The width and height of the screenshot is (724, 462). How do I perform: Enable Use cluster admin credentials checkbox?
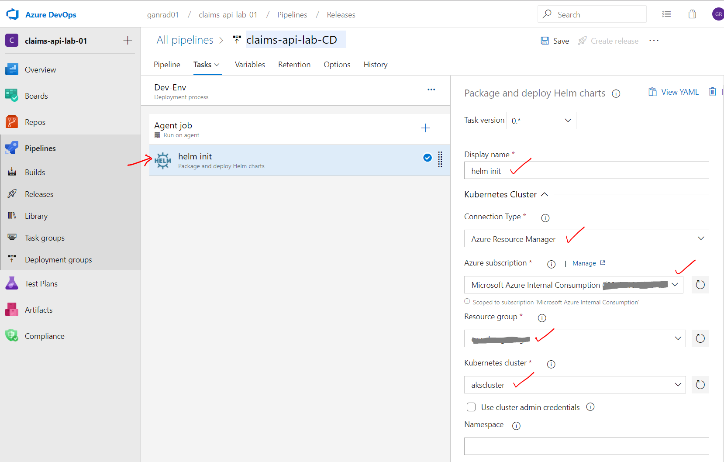(x=471, y=407)
